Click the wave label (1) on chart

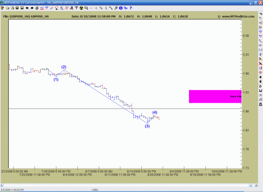click(x=56, y=80)
